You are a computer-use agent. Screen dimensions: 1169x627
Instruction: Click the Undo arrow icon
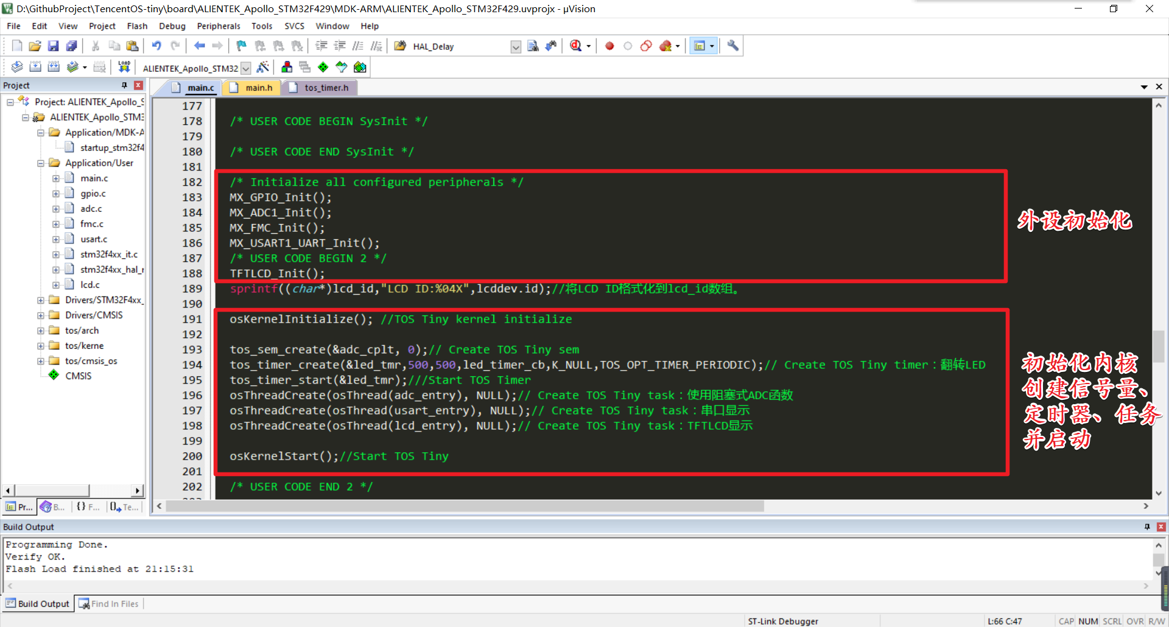pyautogui.click(x=156, y=46)
